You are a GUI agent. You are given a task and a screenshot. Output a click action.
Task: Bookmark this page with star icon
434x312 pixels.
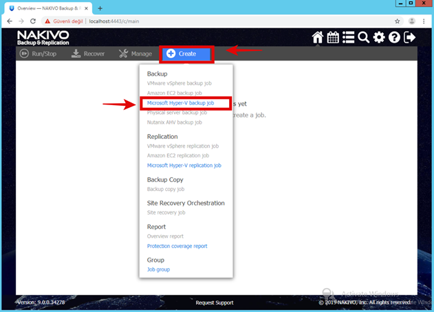click(x=397, y=21)
